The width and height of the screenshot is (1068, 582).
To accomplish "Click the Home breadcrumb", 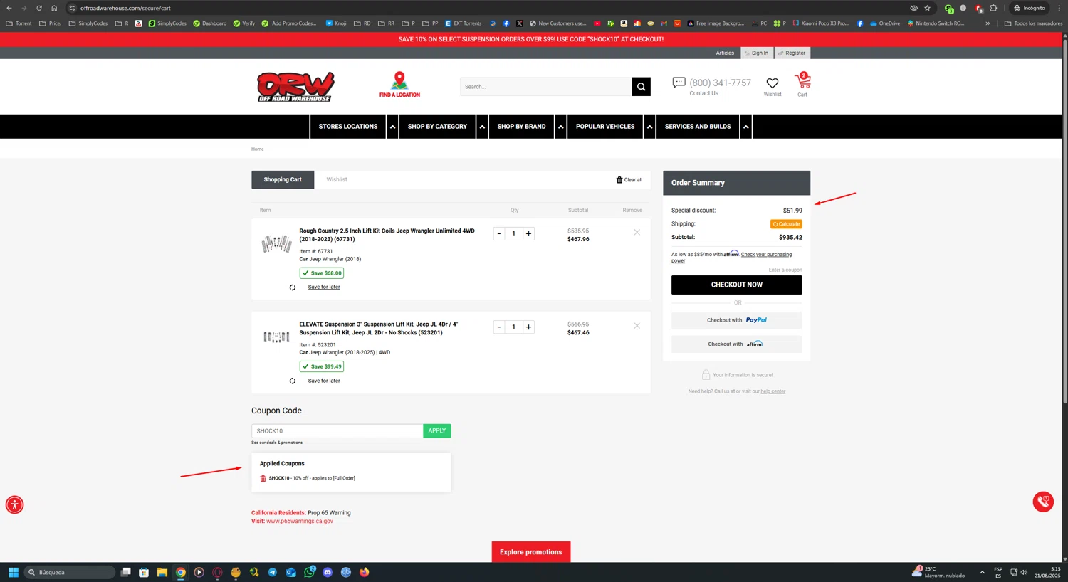I will point(257,149).
